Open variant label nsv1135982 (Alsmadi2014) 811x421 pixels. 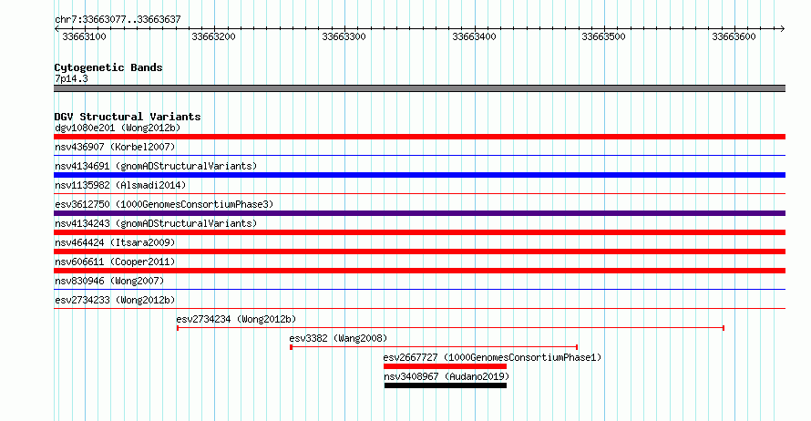tap(120, 185)
